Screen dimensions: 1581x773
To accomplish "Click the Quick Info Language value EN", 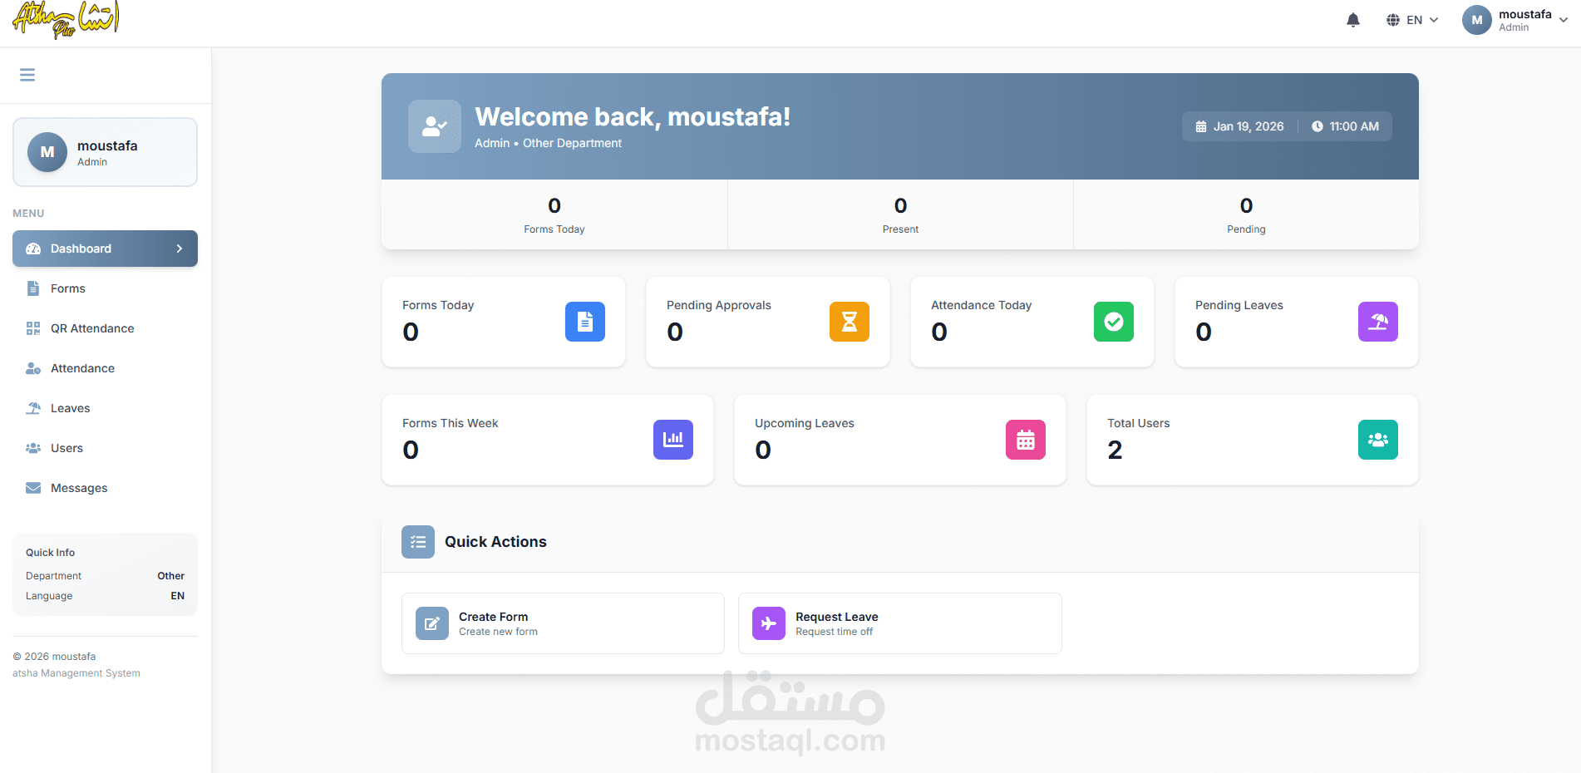I will 178,596.
